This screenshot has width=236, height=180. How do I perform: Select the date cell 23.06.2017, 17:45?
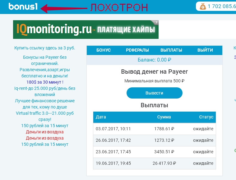click(113, 152)
